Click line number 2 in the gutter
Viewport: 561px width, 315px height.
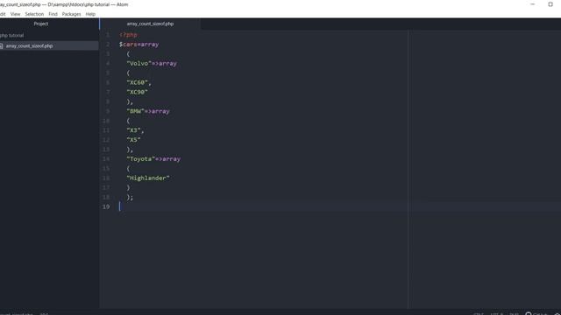pos(108,45)
